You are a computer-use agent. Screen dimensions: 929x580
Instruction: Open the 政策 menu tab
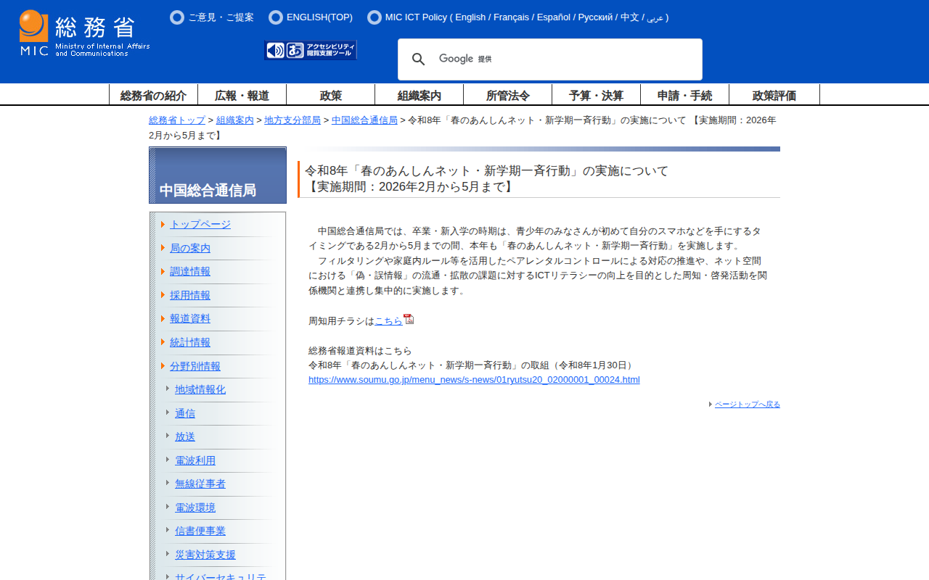click(330, 95)
